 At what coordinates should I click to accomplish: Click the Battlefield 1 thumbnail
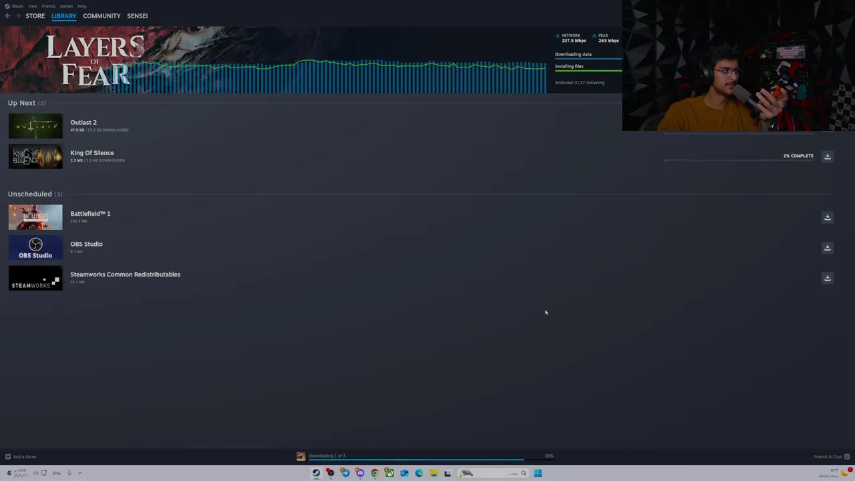pos(35,218)
